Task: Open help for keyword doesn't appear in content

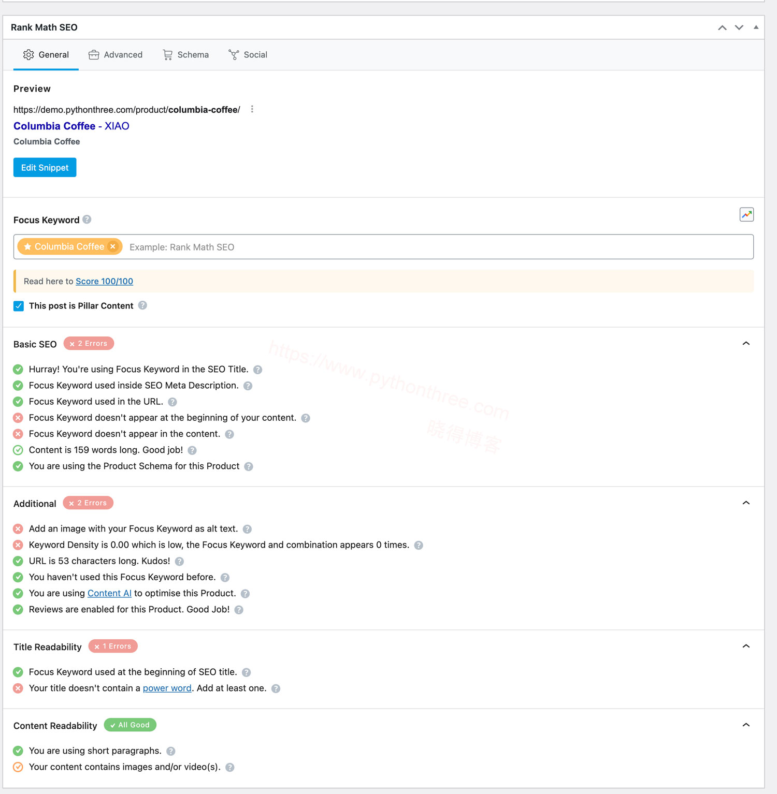Action: click(229, 434)
